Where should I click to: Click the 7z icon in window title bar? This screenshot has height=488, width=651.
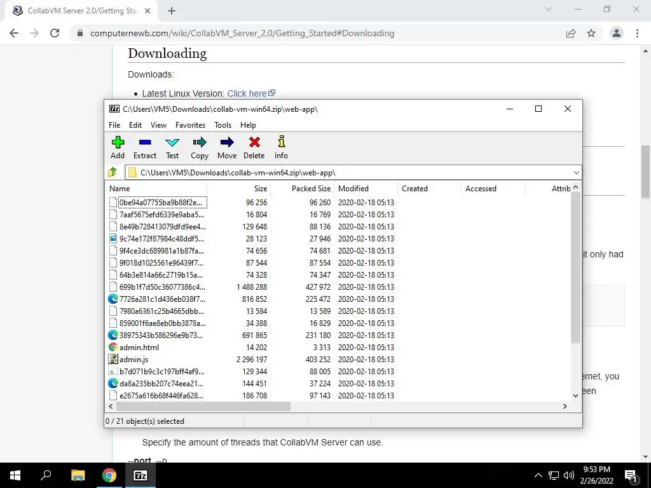(114, 109)
